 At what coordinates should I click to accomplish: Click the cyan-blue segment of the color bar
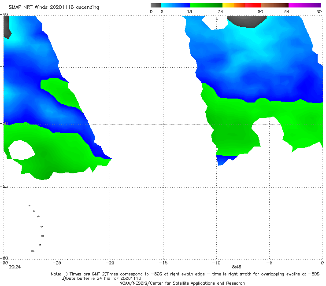[x=176, y=5]
